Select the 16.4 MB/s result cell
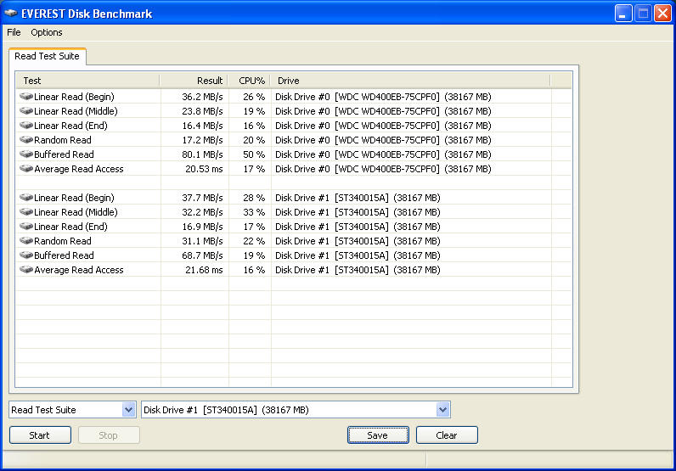Viewport: 676px width, 471px height. tap(202, 126)
